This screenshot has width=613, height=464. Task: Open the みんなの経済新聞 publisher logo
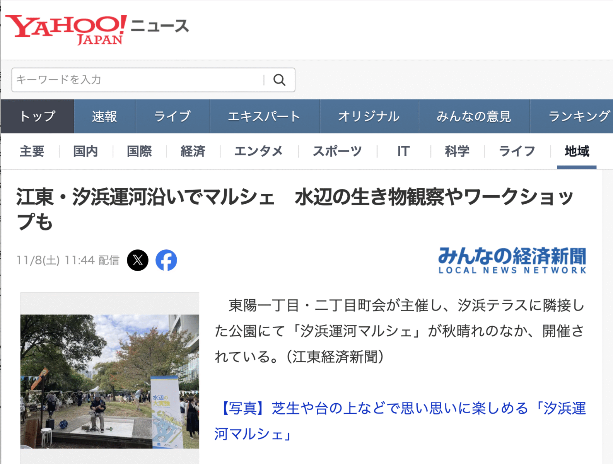(x=512, y=260)
